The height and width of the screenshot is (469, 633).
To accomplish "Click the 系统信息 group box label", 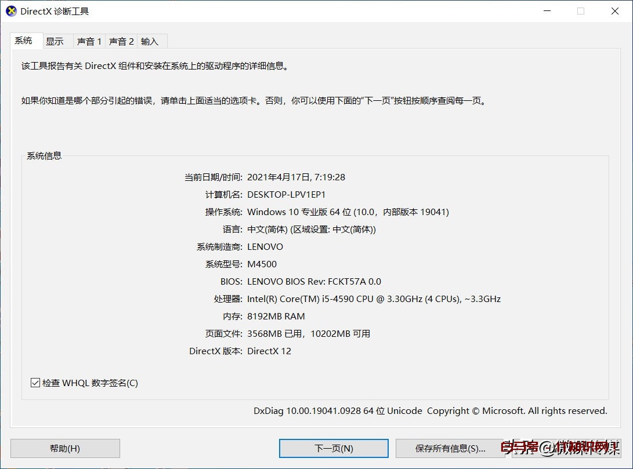I will tap(43, 155).
